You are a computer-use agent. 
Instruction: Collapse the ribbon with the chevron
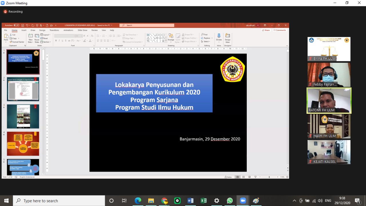(287, 46)
